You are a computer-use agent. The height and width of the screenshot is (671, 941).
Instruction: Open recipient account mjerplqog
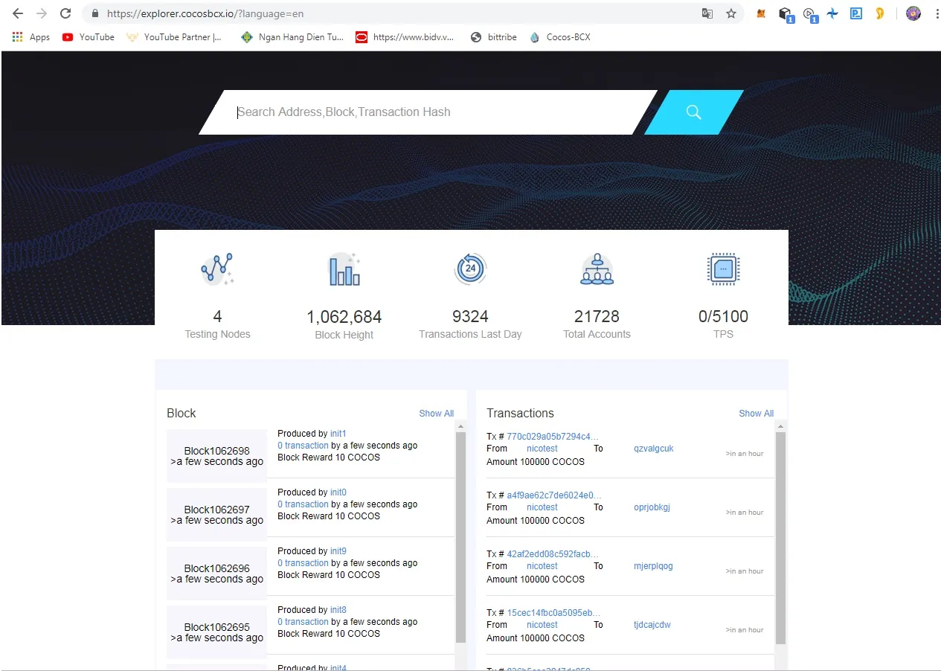tap(653, 566)
